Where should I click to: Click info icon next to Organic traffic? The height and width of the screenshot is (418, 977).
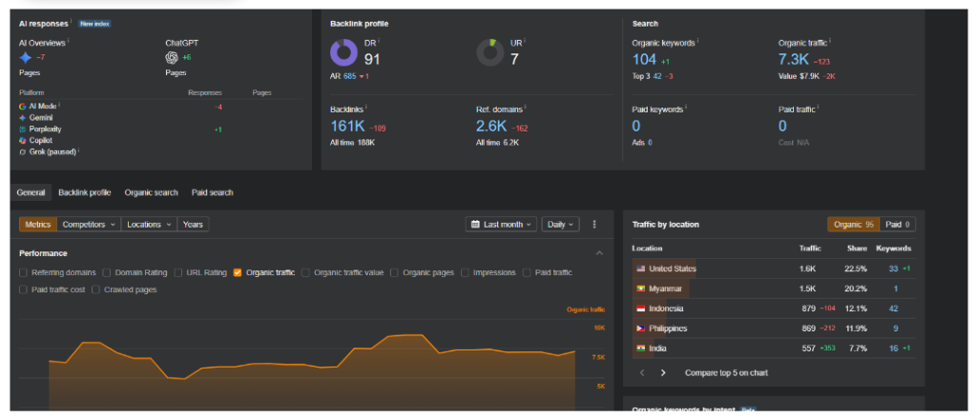(831, 41)
